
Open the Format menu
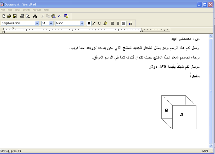pyautogui.click(x=37, y=10)
